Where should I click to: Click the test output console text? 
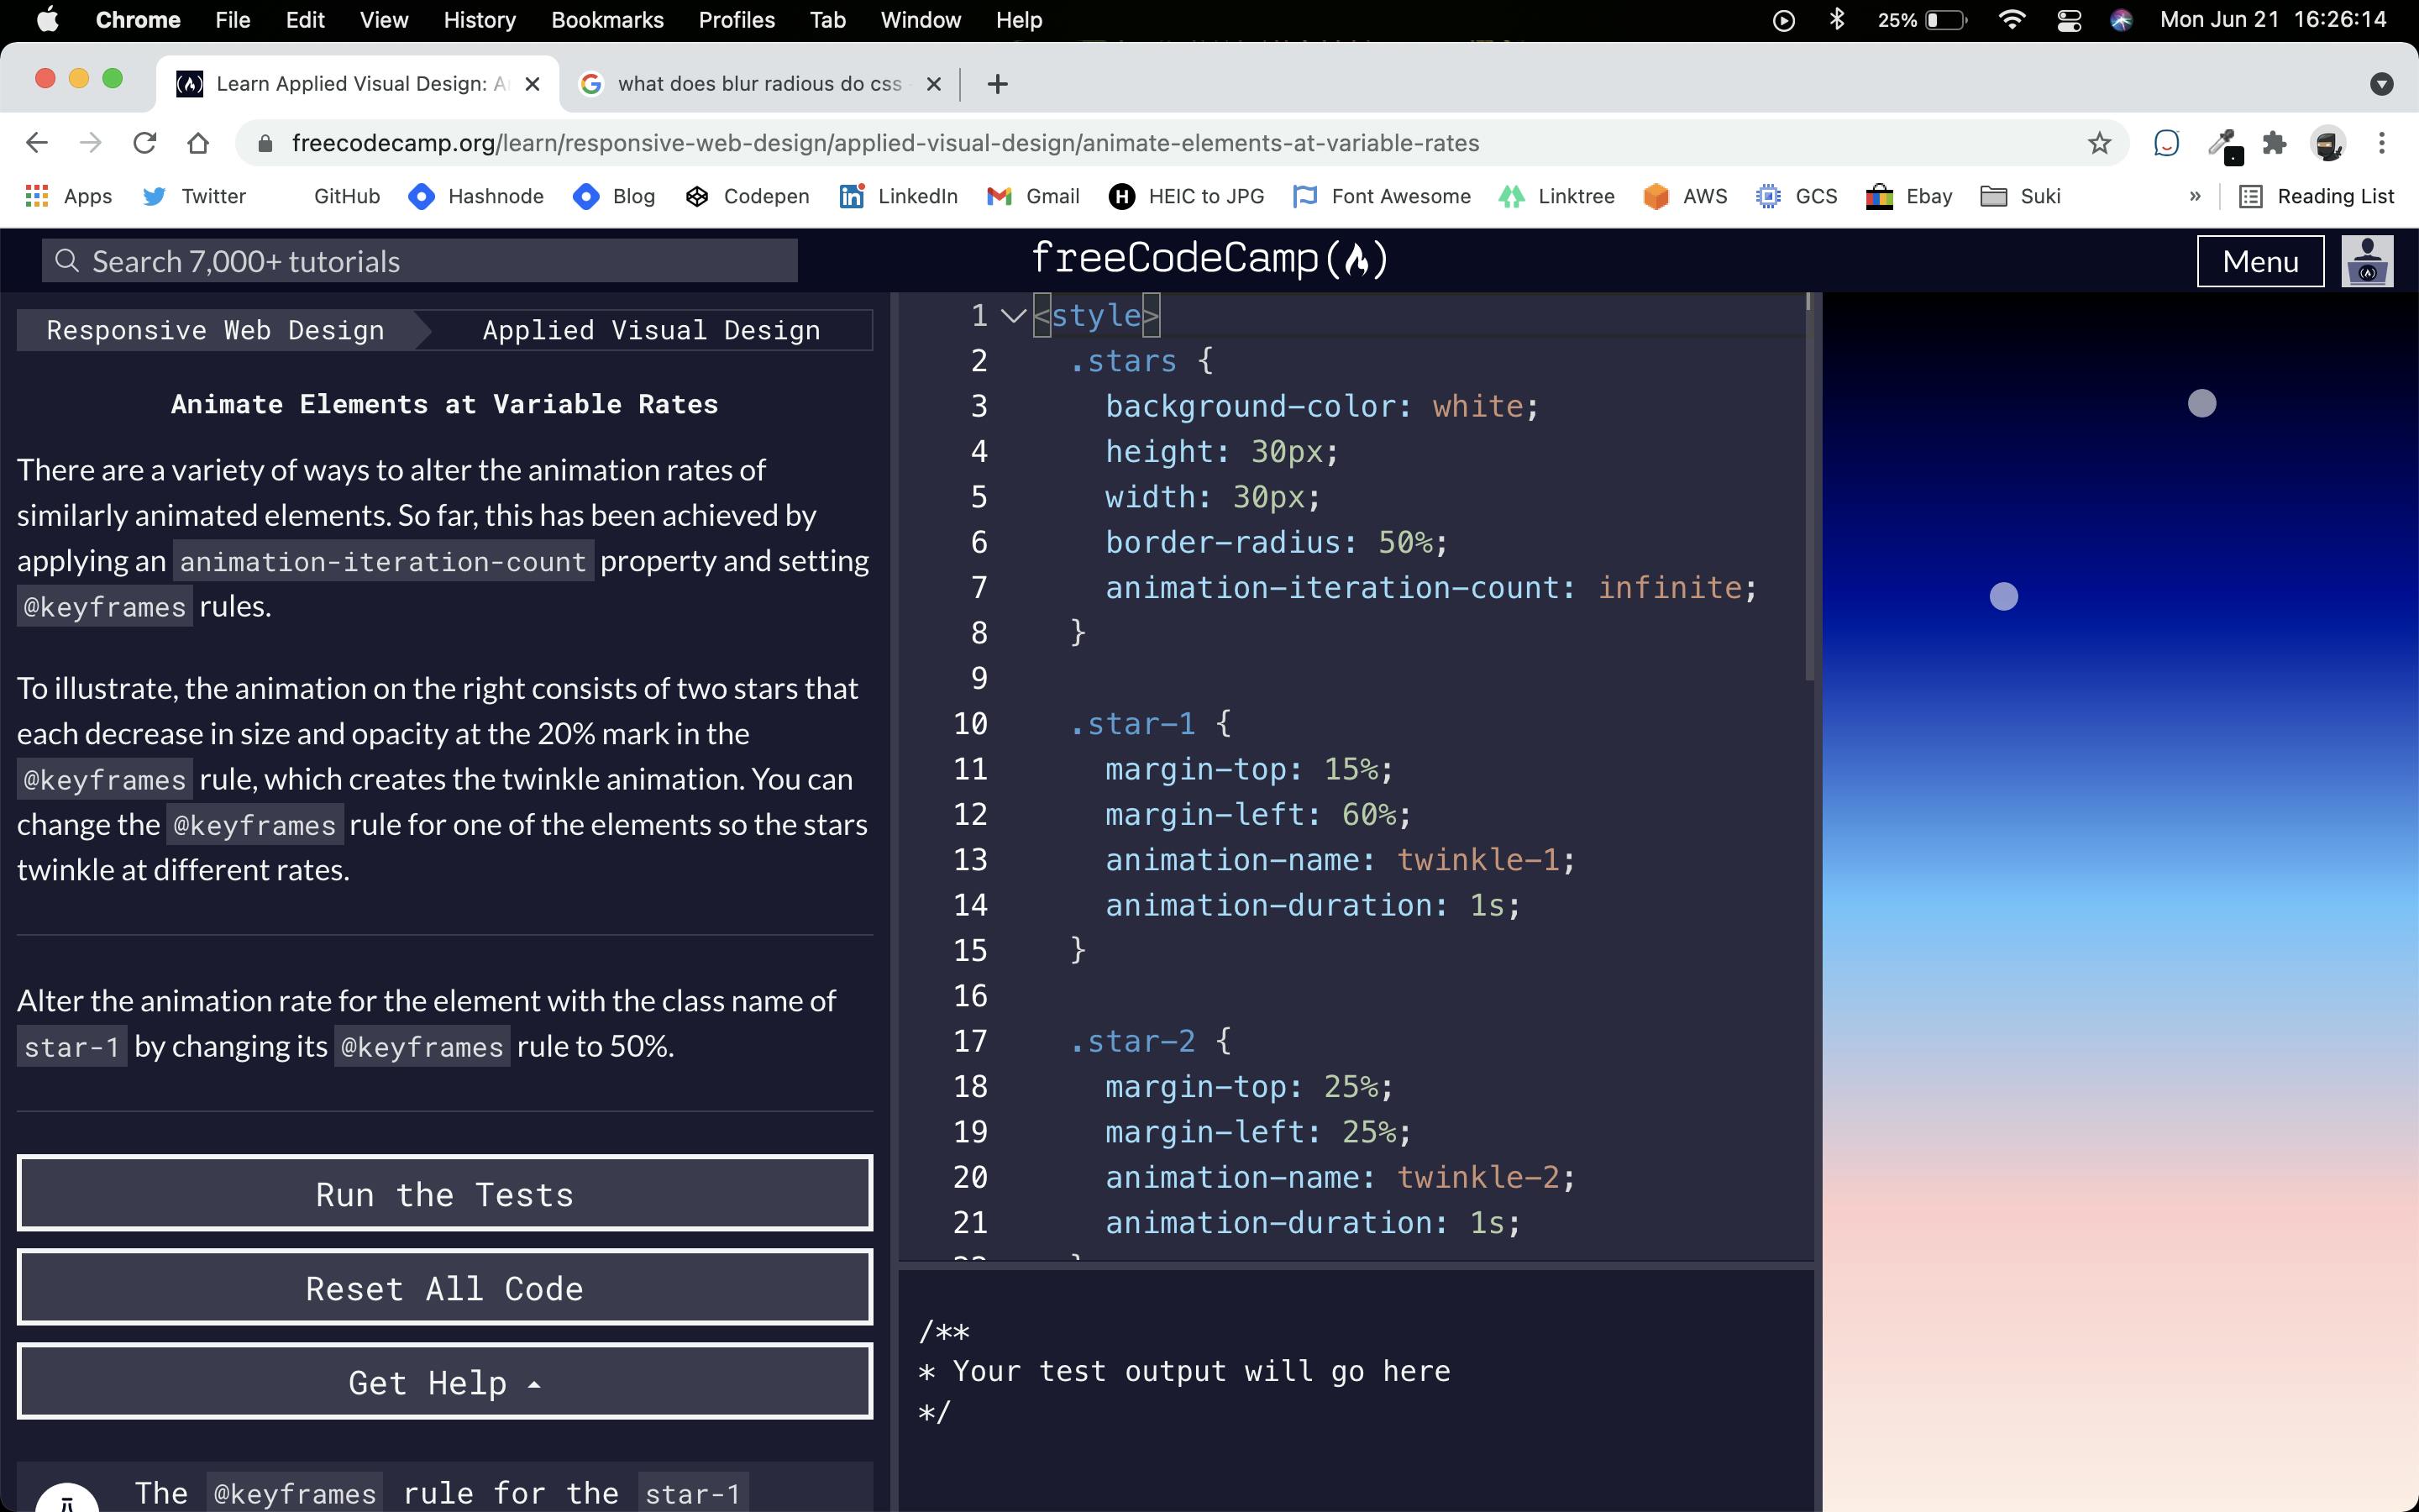[x=1184, y=1371]
